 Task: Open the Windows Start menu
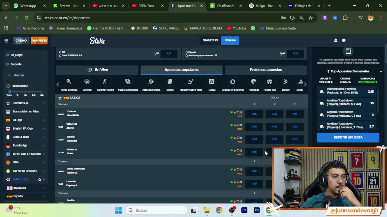coord(118,210)
